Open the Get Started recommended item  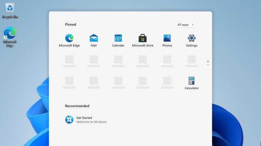[x=86, y=120]
